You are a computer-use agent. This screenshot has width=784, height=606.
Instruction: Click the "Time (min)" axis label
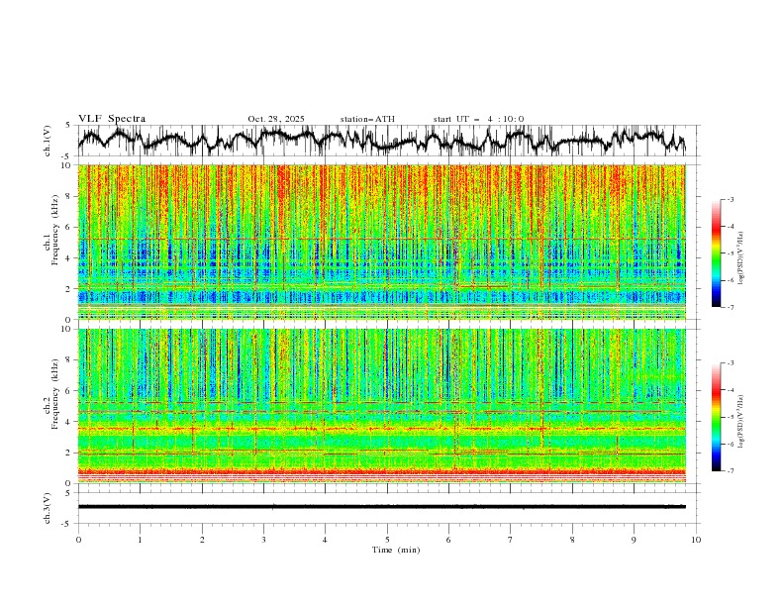(x=396, y=550)
